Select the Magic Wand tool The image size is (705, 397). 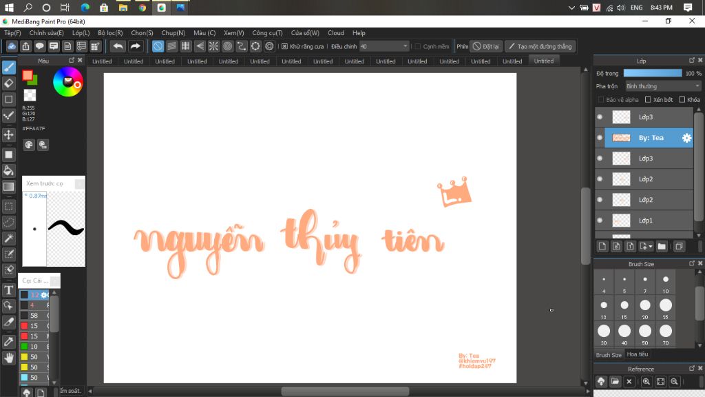click(x=8, y=238)
